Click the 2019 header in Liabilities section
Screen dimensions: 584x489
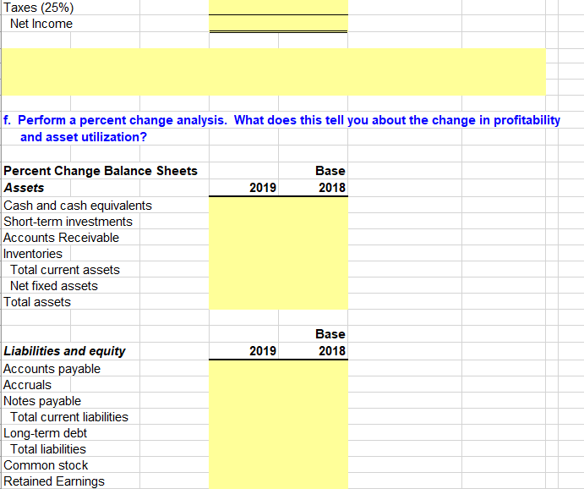tap(263, 351)
